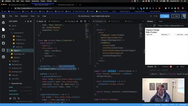188x106 pixels.
Task: Create a new folder in Explorer
Action: [x=31, y=21]
